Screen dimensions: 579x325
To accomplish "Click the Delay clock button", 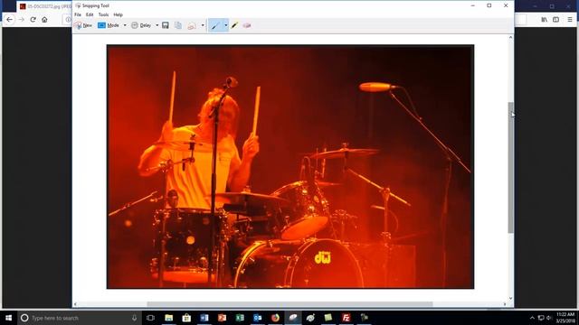I will 141,25.
